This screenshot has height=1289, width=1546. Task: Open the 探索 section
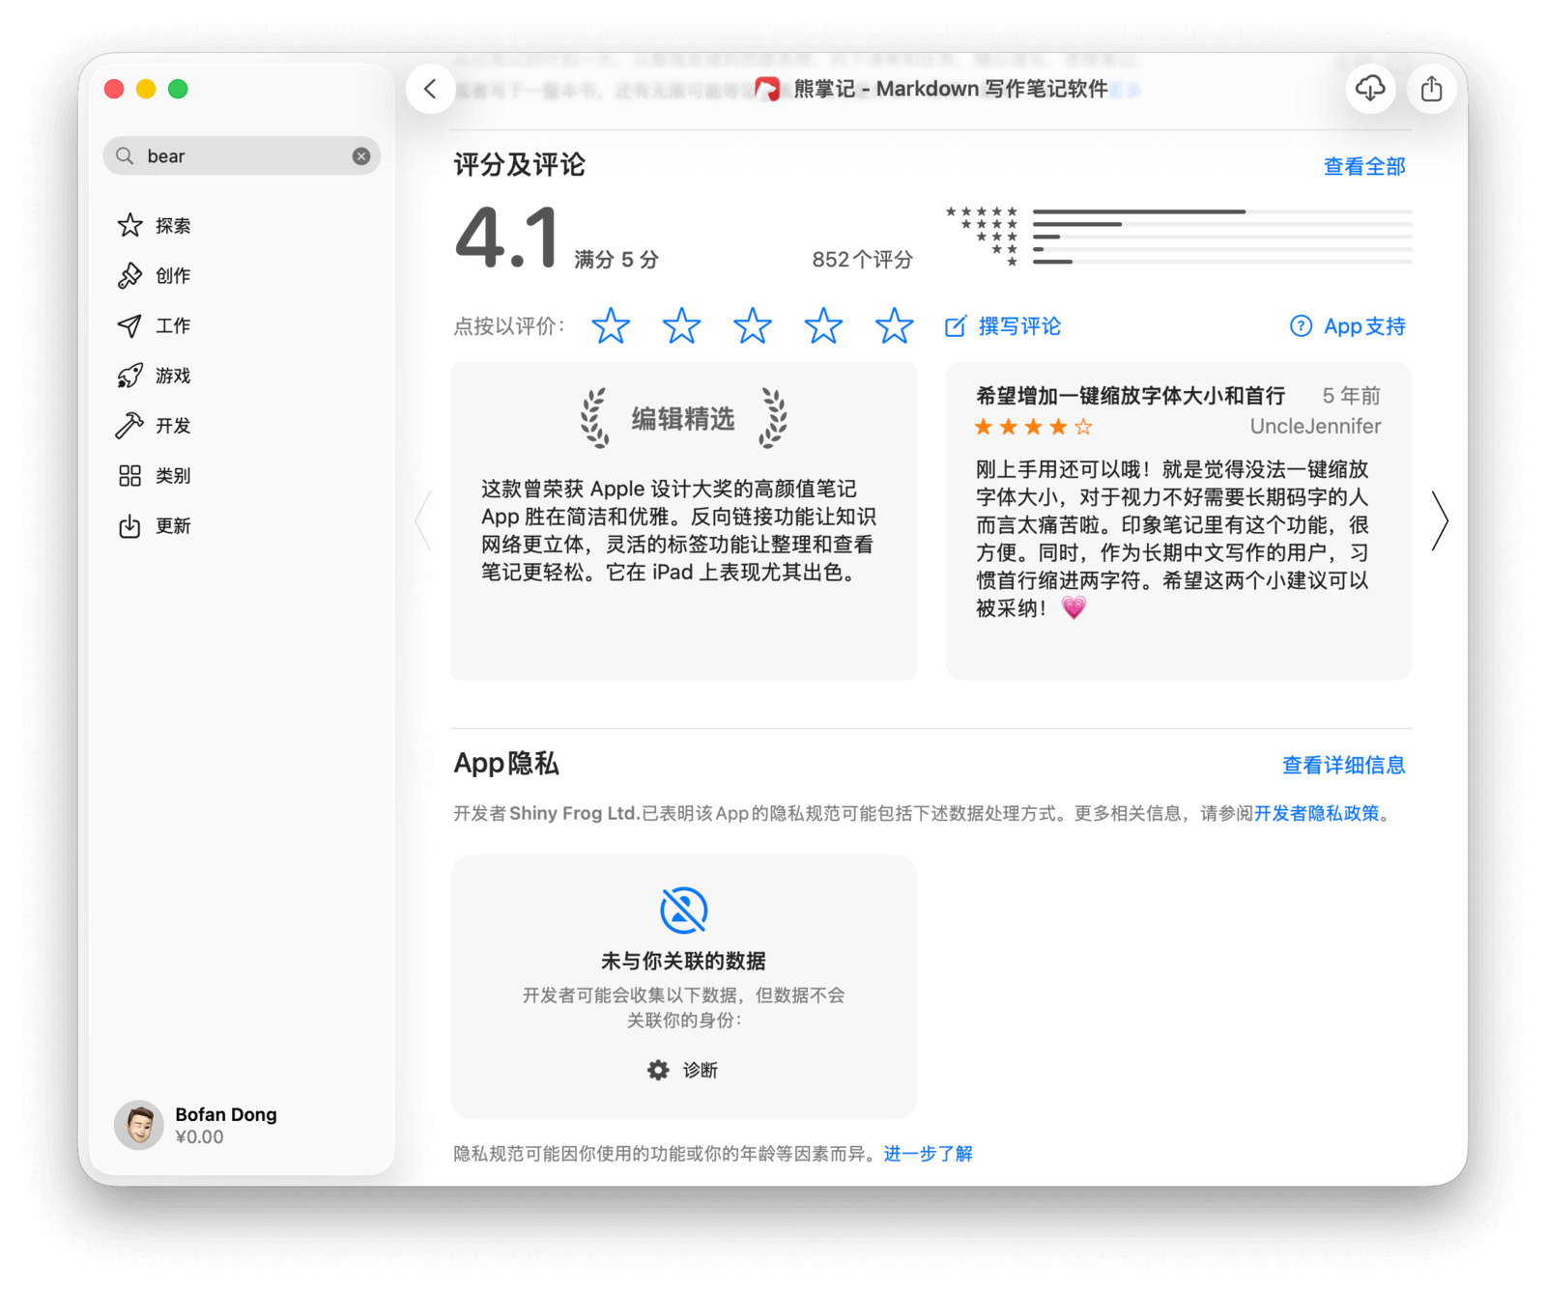pyautogui.click(x=242, y=226)
